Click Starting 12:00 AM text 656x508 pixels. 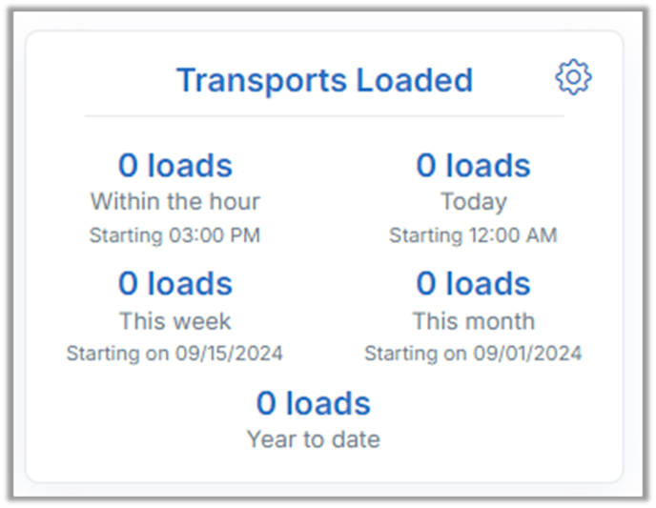473,235
